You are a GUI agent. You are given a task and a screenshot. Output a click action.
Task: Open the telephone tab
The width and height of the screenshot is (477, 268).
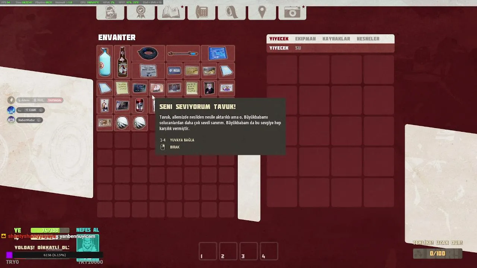tap(202, 13)
